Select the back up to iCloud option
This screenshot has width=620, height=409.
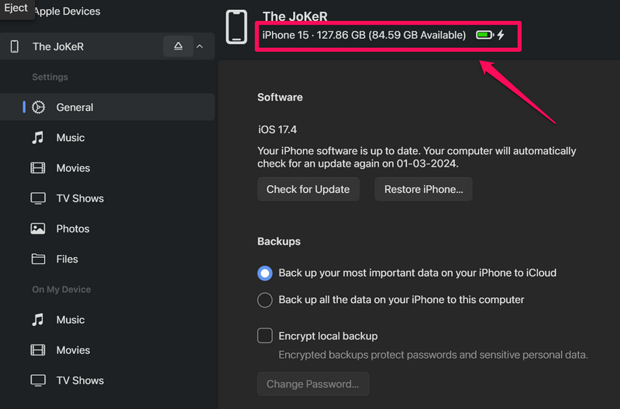pos(265,273)
